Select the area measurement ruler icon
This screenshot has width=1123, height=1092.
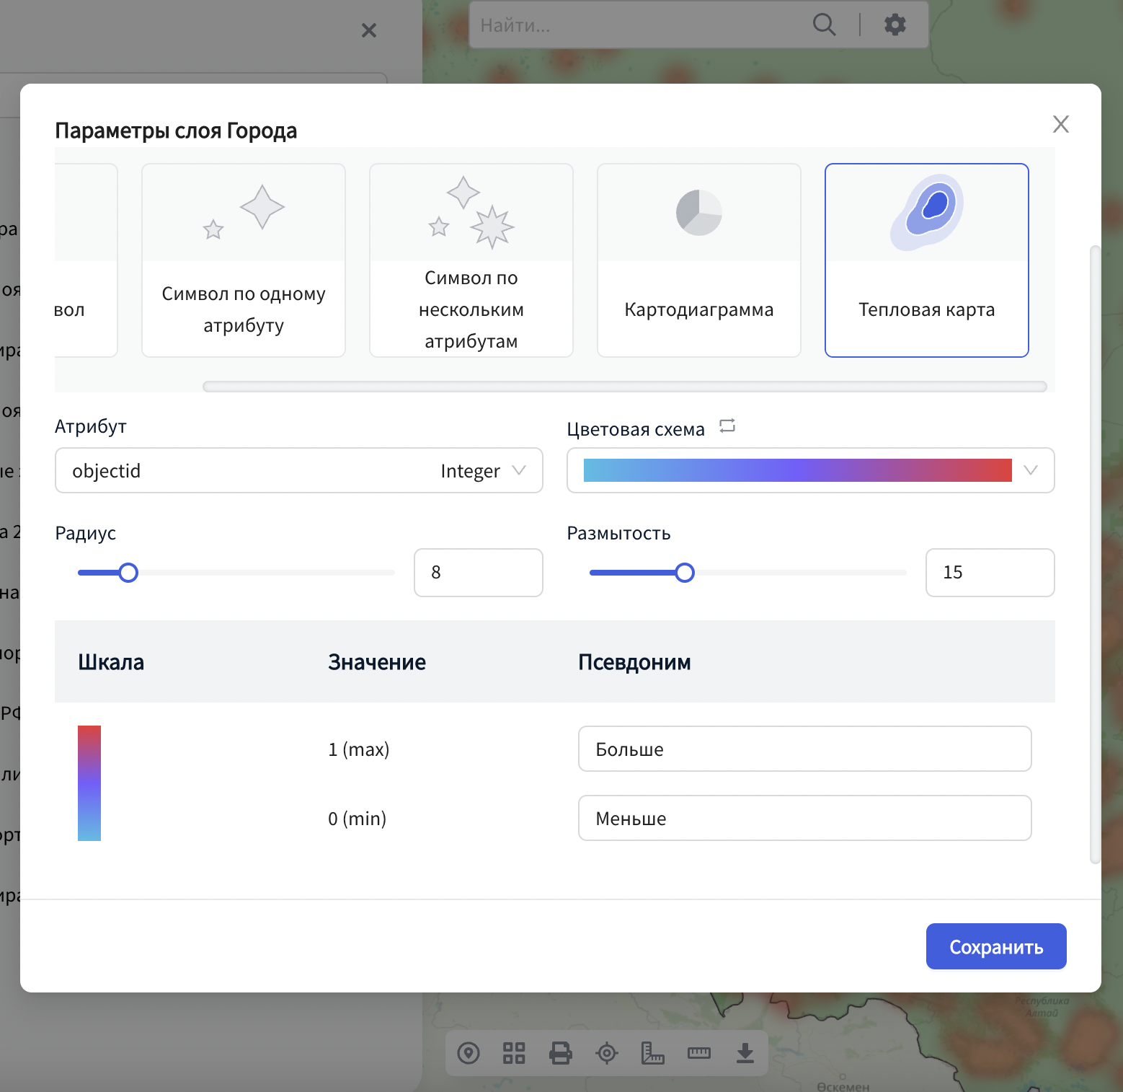652,1053
